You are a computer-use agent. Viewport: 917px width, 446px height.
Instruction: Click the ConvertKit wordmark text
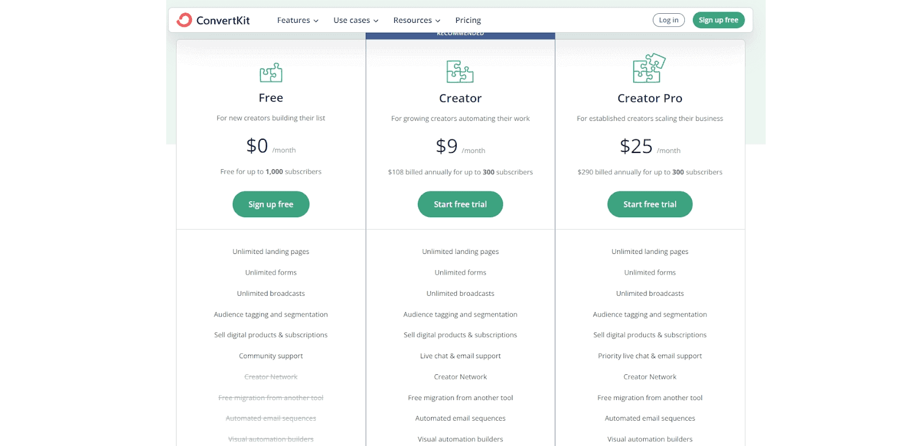pyautogui.click(x=223, y=21)
